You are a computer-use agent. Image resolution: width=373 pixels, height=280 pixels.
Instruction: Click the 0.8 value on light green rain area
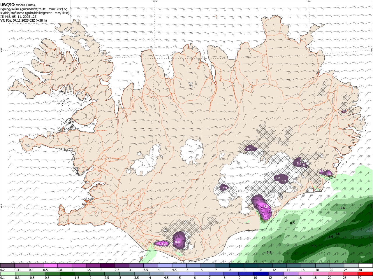[269, 252]
